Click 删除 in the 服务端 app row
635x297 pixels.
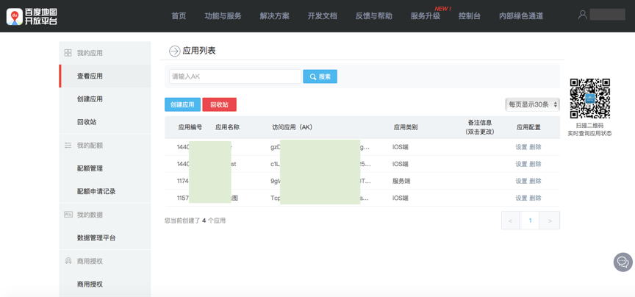535,181
